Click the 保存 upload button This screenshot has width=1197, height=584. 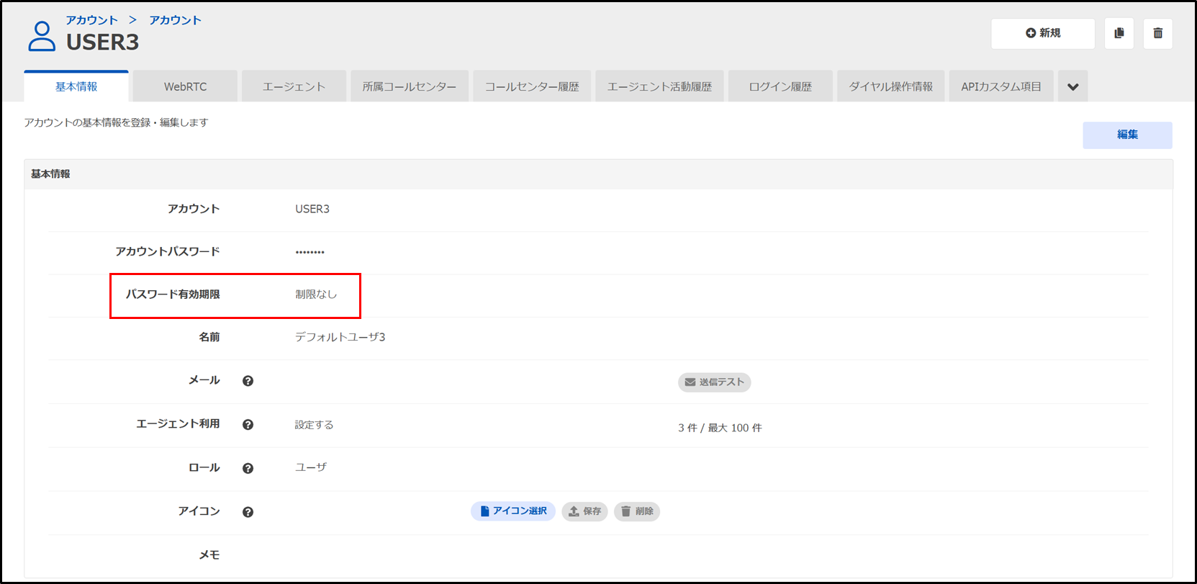[x=584, y=511]
